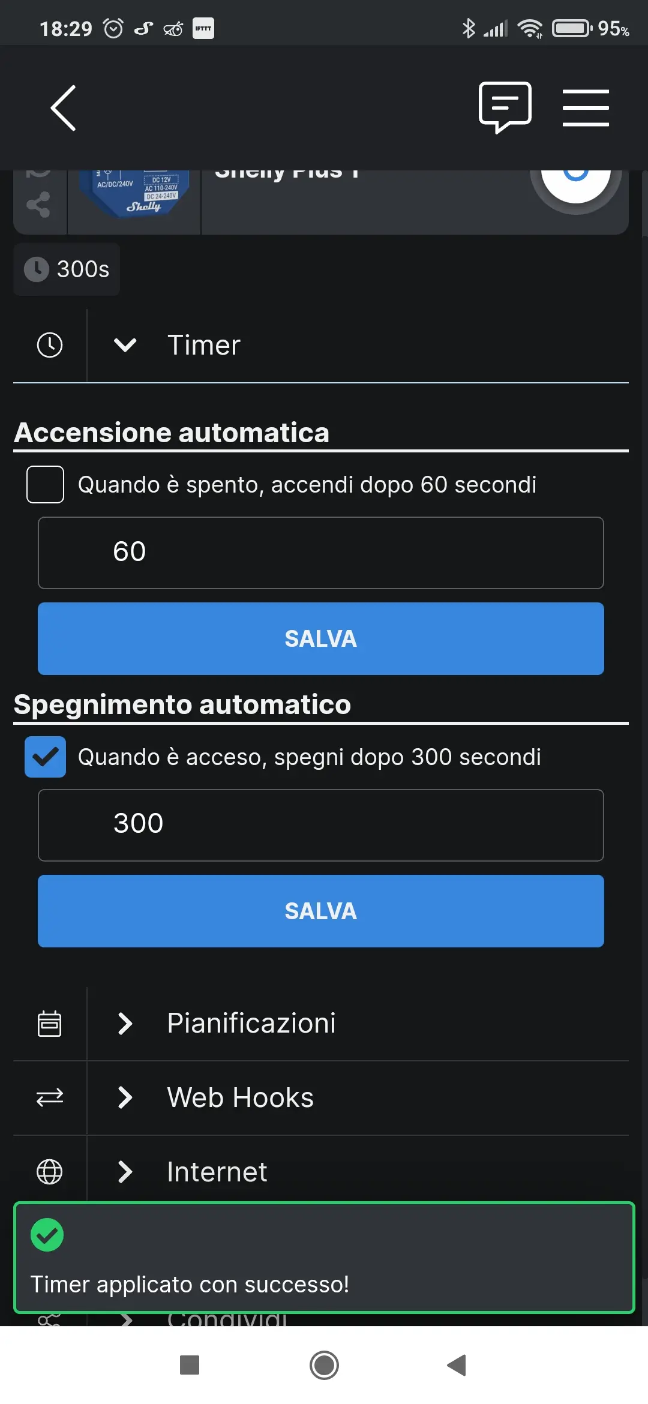Collapse the Timer section chevron
Screen dimensions: 648x1404
click(125, 345)
